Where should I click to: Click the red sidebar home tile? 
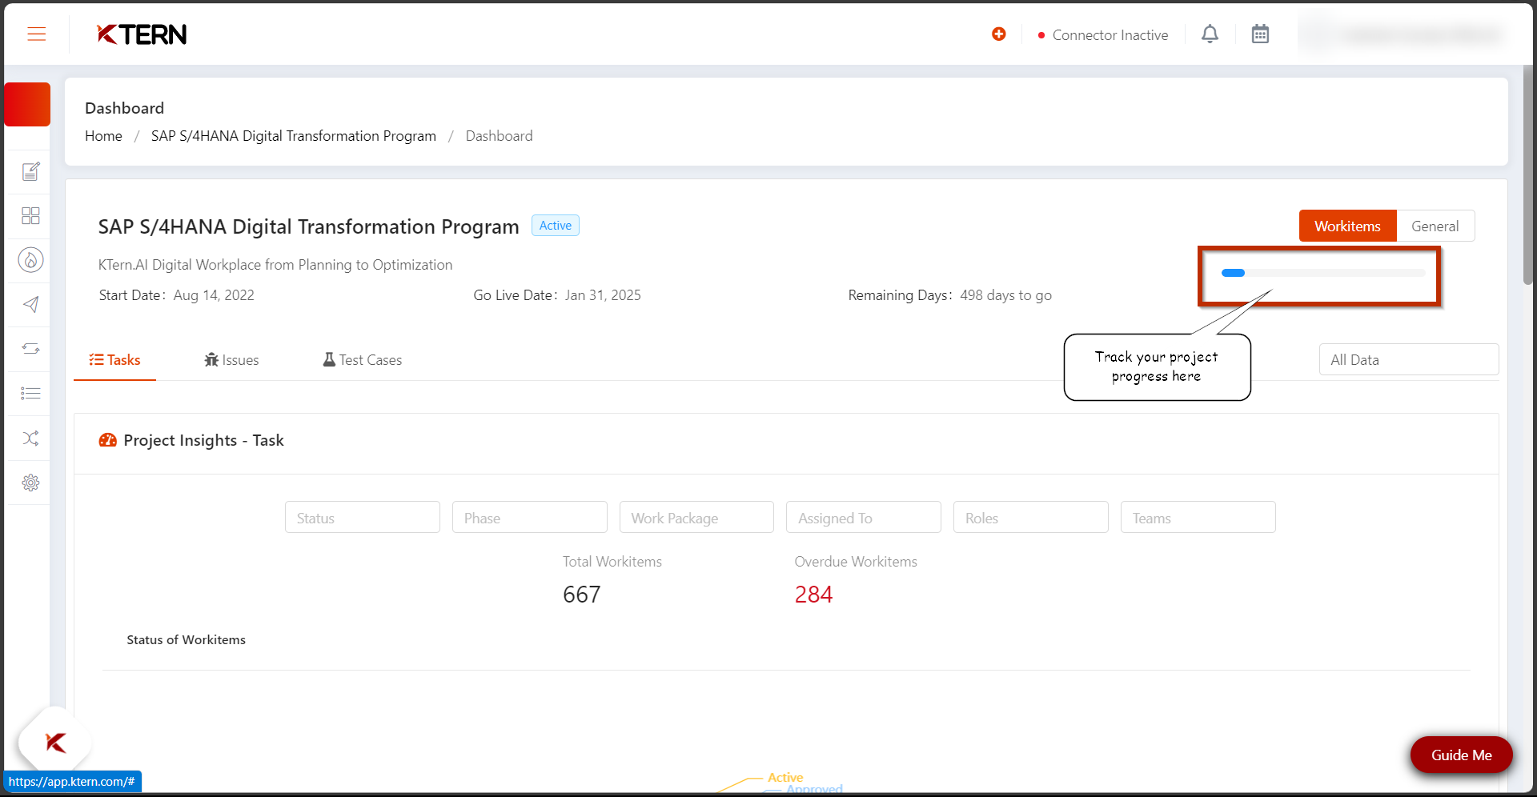27,104
